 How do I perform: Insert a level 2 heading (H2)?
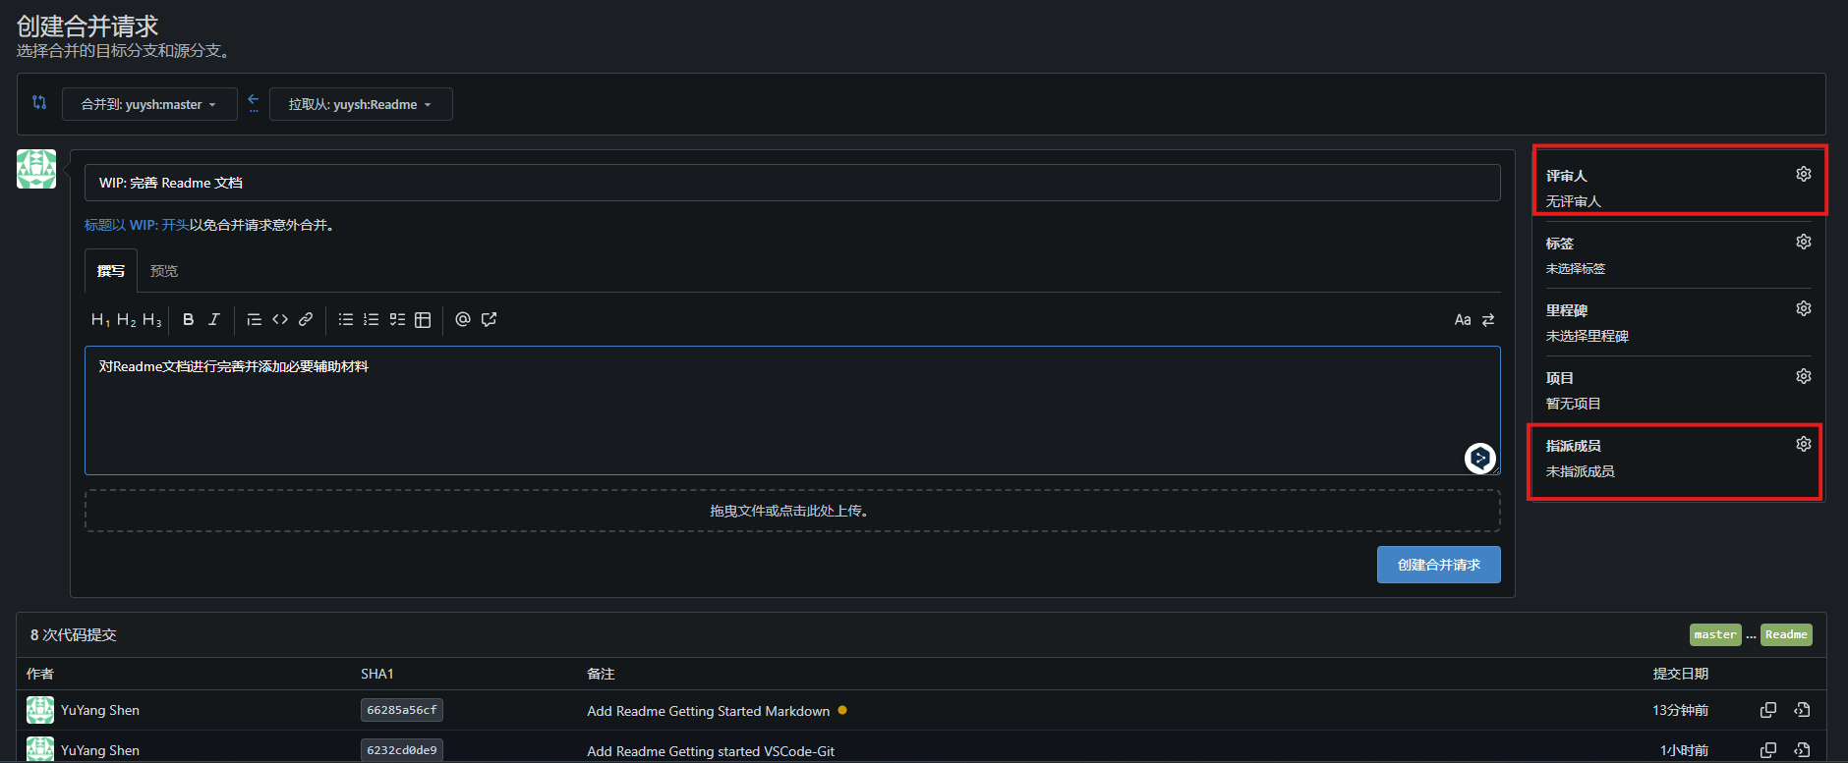(x=126, y=320)
